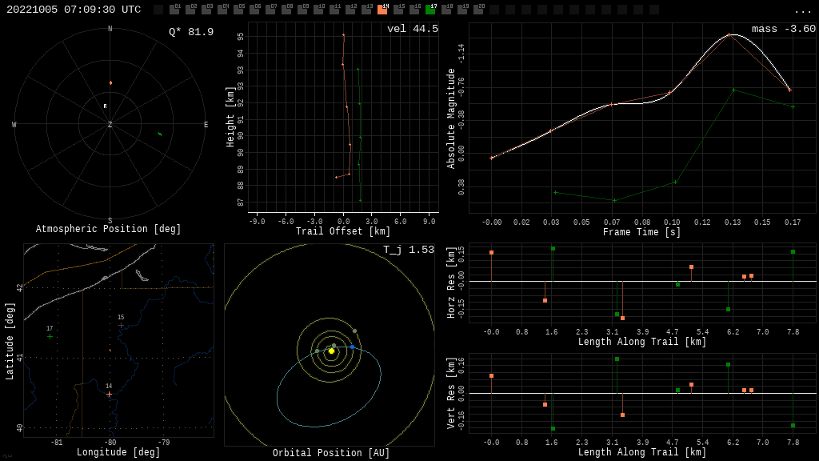Image resolution: width=819 pixels, height=461 pixels.
Task: Select station square 06 in the top bar
Action: point(254,10)
